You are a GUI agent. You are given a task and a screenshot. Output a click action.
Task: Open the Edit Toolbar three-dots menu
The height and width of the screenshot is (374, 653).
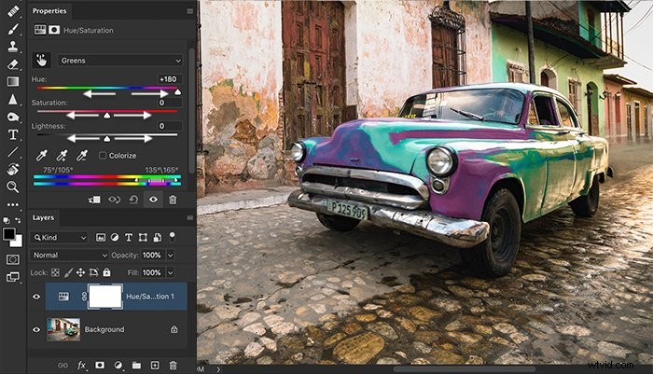[13, 204]
